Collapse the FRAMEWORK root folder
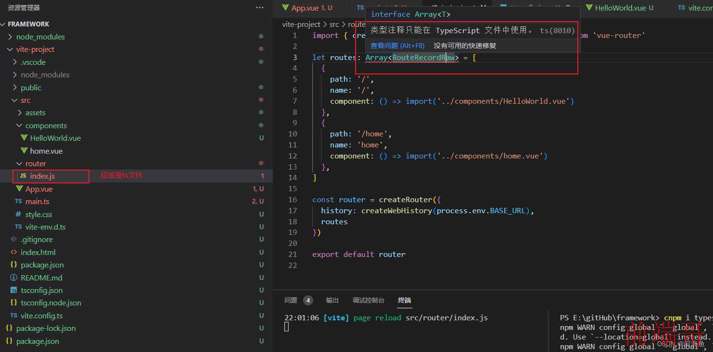The image size is (713, 352). click(4, 24)
